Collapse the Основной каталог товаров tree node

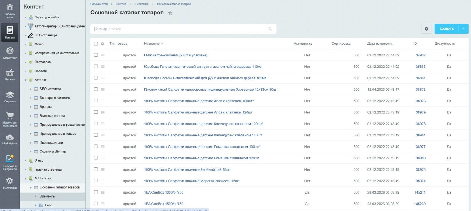31,187
